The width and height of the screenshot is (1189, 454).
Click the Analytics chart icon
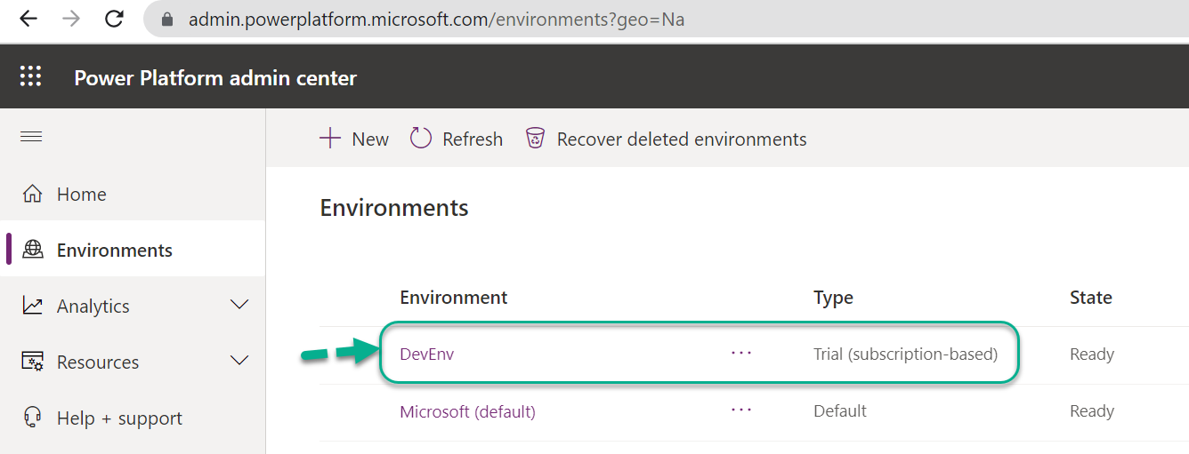pyautogui.click(x=33, y=306)
